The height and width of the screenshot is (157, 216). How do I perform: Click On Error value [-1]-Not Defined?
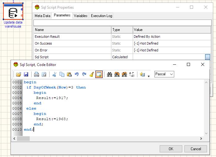[x=146, y=50]
